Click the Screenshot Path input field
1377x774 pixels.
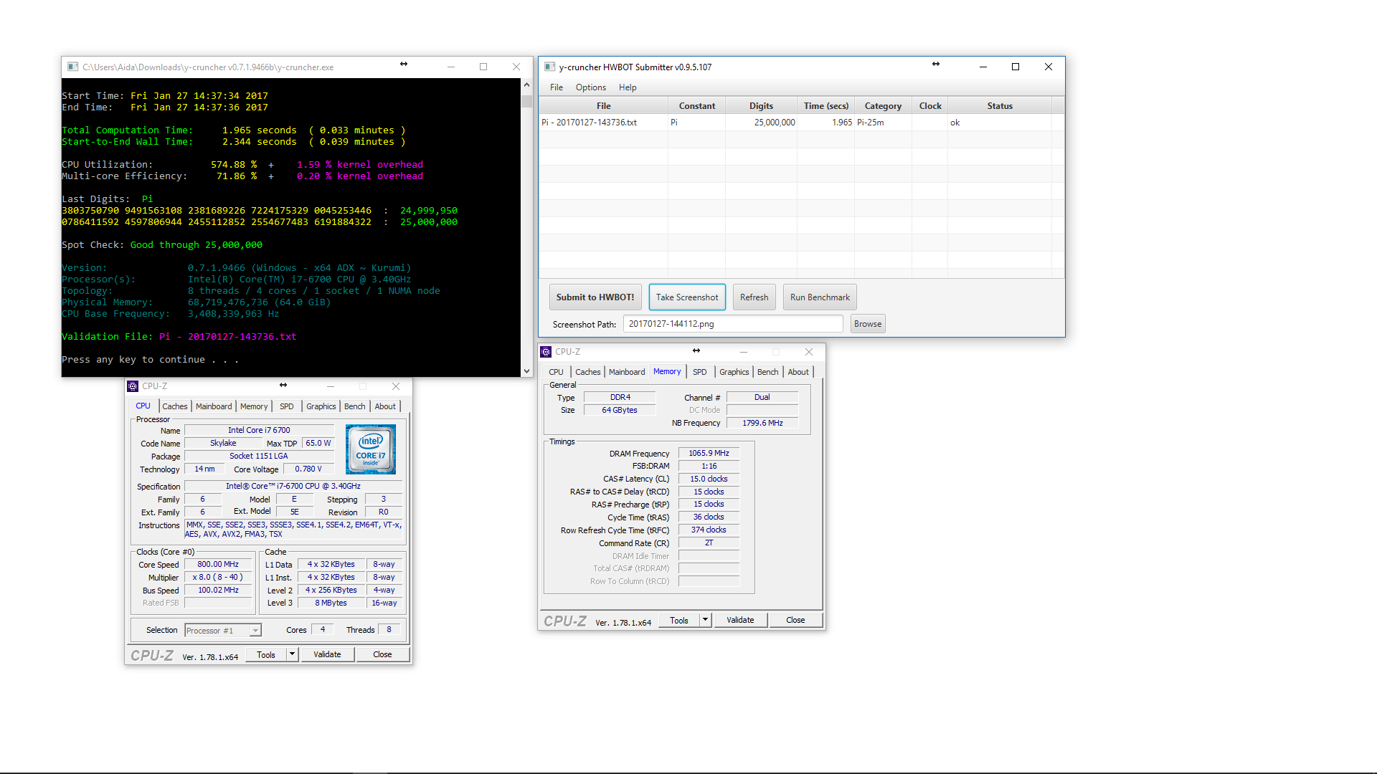tap(733, 324)
